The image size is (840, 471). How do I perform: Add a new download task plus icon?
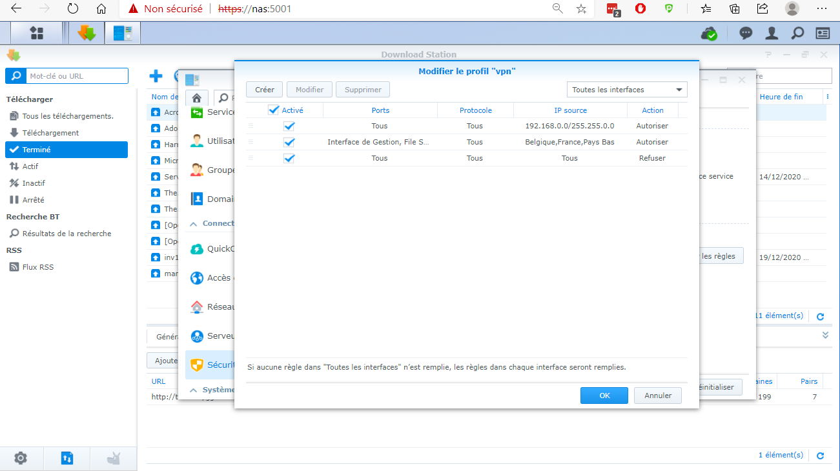(156, 76)
